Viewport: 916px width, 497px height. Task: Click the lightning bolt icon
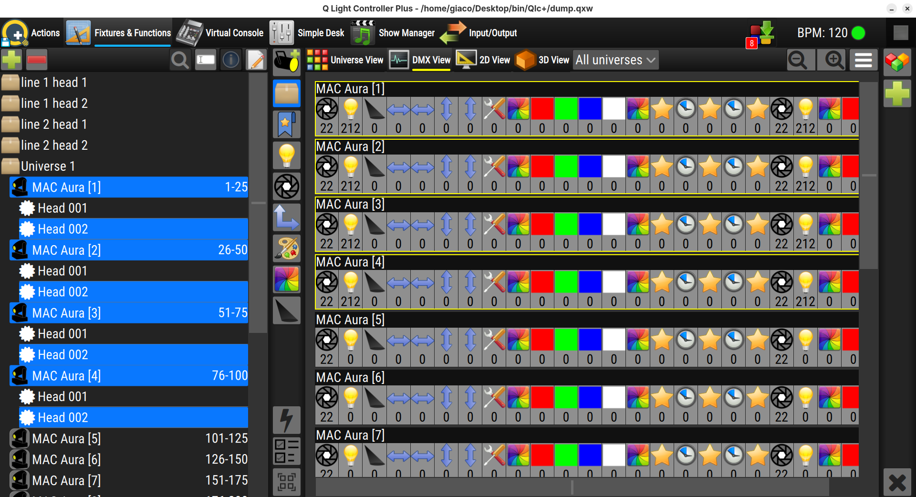click(x=287, y=420)
